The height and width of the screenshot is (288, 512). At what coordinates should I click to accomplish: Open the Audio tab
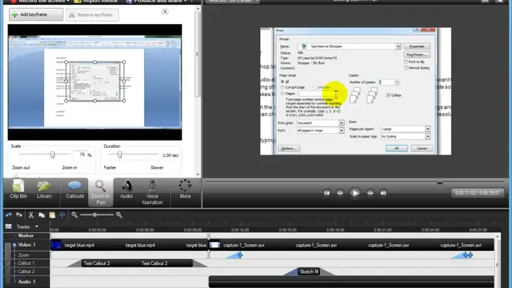[127, 190]
